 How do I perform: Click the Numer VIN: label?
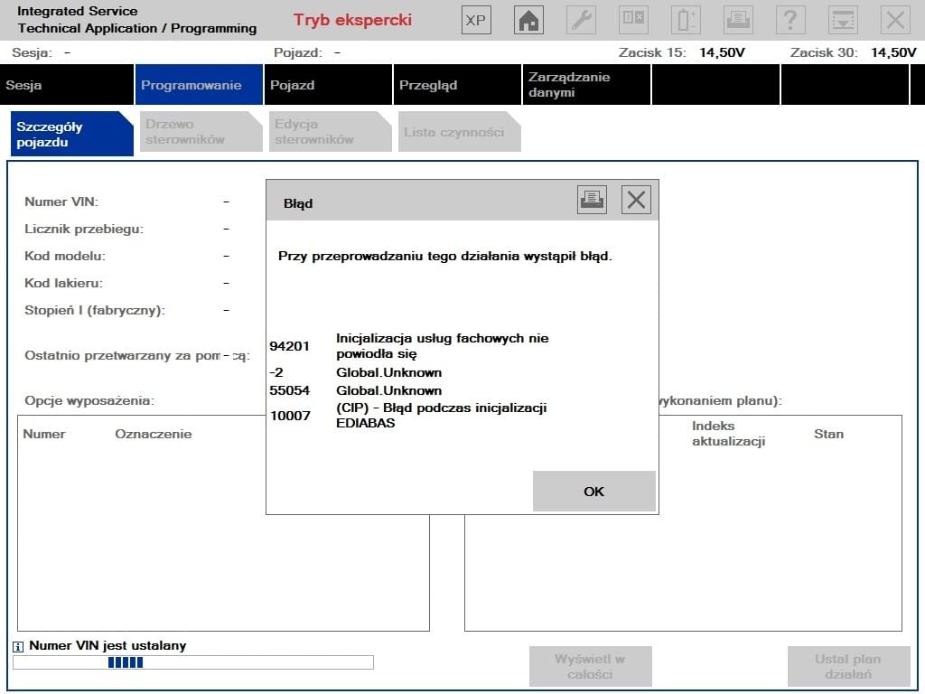click(61, 202)
